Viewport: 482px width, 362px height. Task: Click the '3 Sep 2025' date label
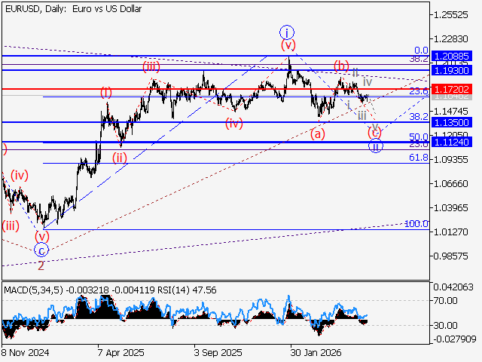click(x=218, y=352)
